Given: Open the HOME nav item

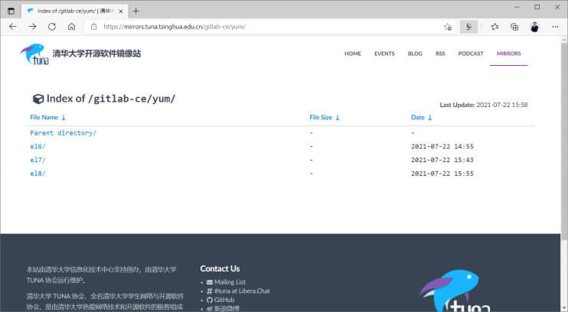Looking at the screenshot, I should click(352, 54).
